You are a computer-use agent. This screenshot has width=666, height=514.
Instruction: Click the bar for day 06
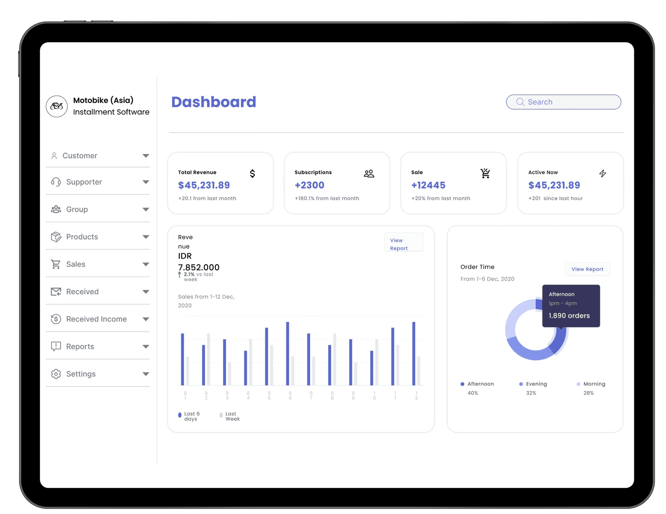pos(288,354)
